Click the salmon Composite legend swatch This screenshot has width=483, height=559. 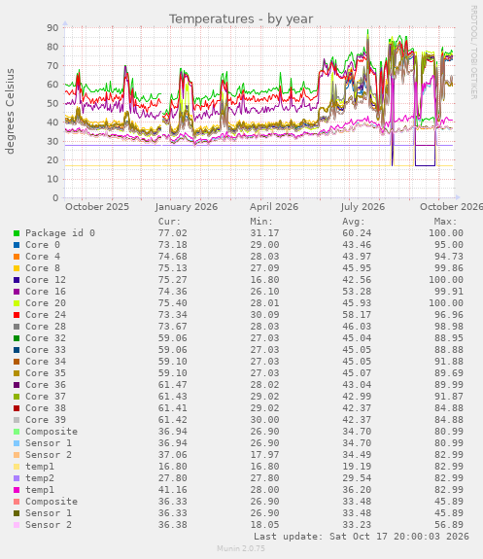click(x=17, y=502)
